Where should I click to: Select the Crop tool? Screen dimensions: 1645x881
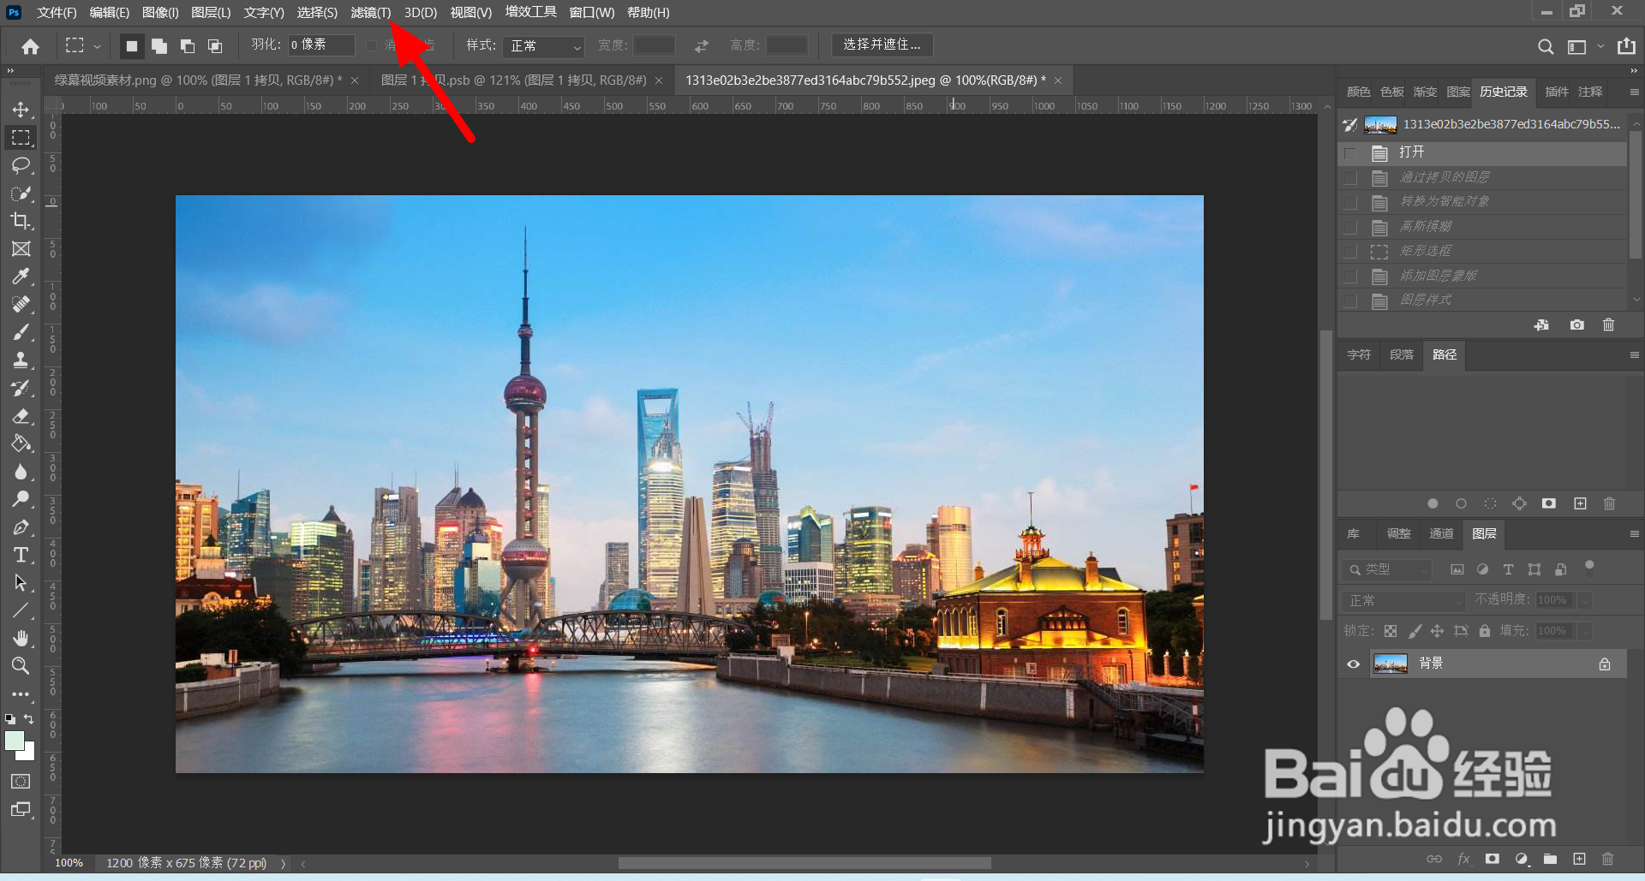(x=21, y=221)
